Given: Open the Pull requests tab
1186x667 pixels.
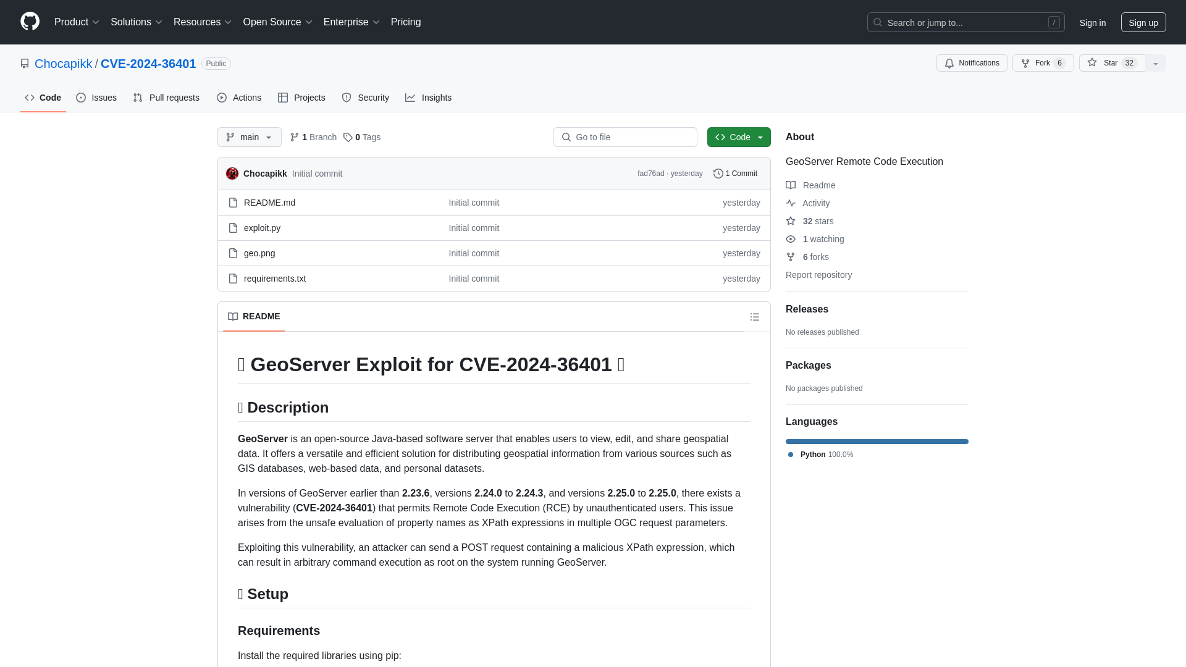Looking at the screenshot, I should coord(166,98).
